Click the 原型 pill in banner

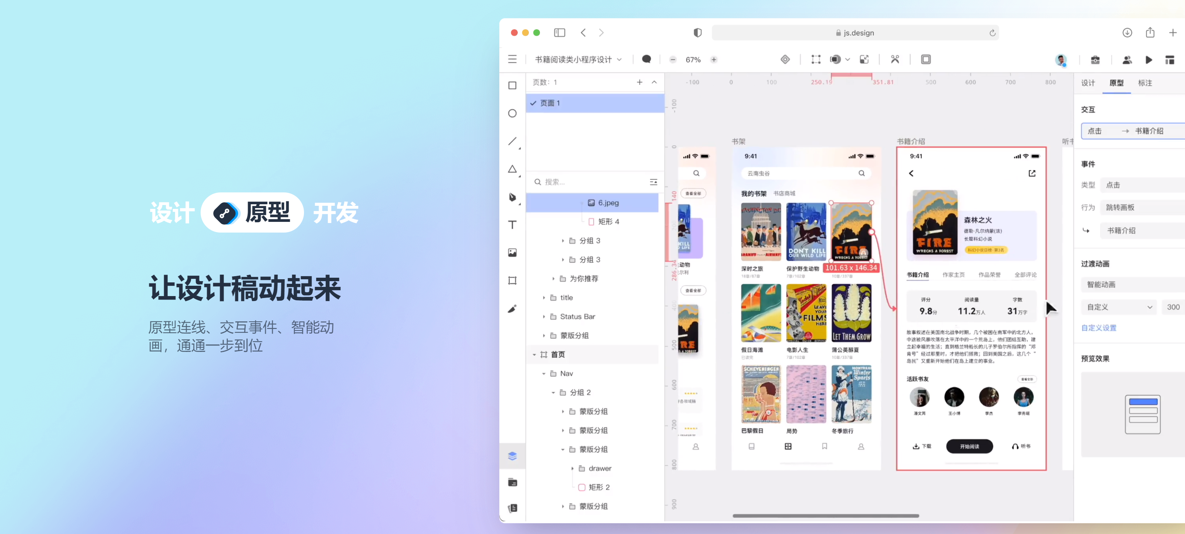coord(252,212)
